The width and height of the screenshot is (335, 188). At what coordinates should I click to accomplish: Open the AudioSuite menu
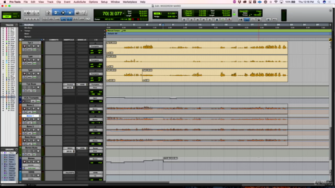(x=80, y=2)
